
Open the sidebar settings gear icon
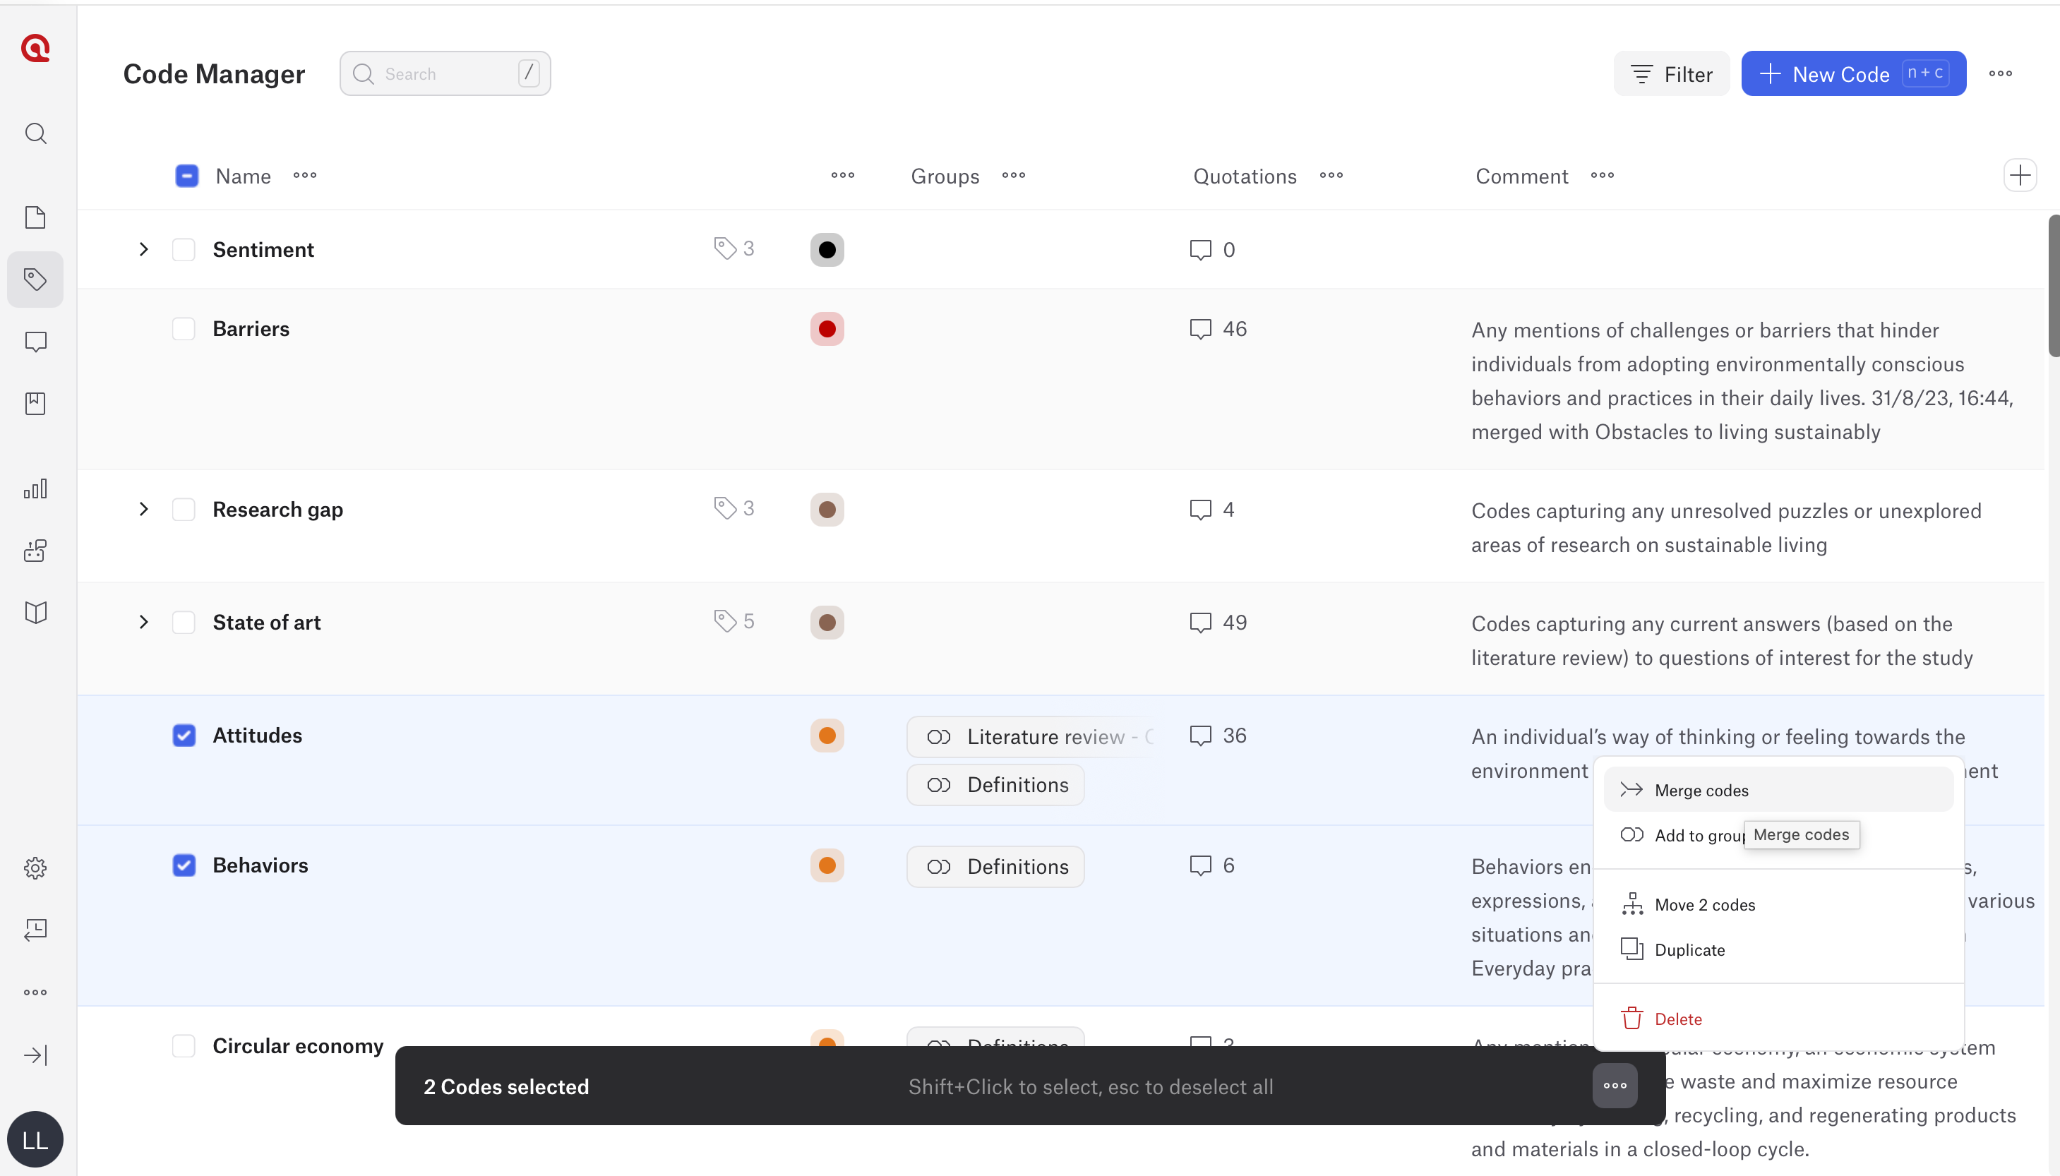pos(35,868)
